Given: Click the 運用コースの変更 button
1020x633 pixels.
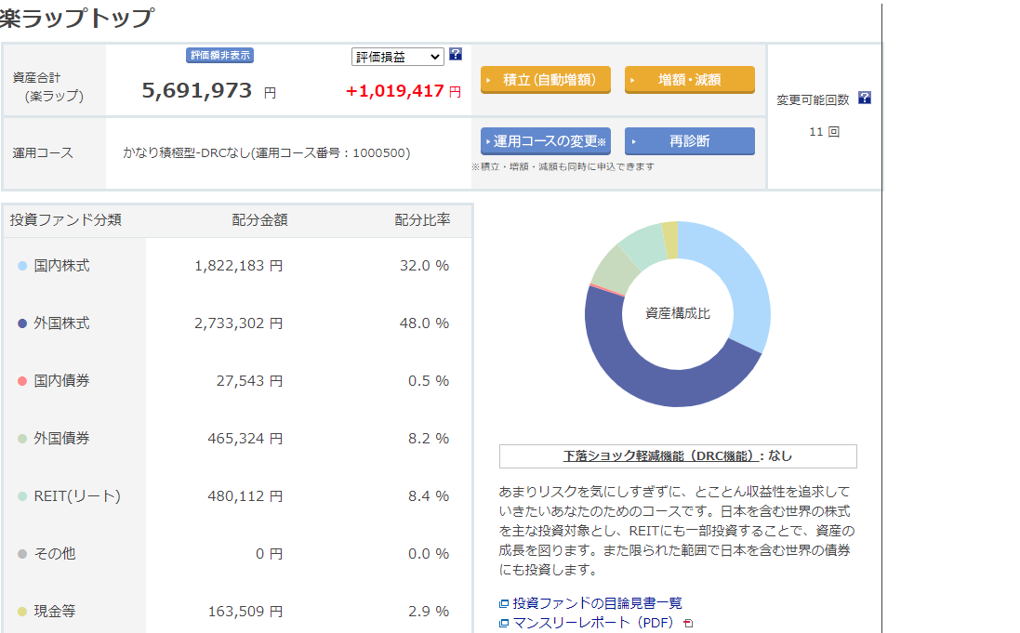Looking at the screenshot, I should 546,141.
